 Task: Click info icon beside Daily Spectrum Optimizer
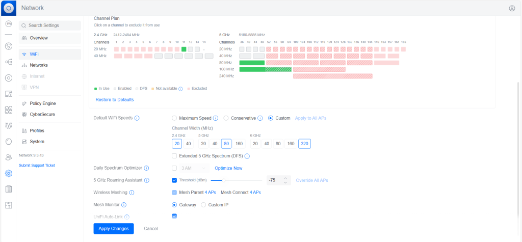point(146,168)
